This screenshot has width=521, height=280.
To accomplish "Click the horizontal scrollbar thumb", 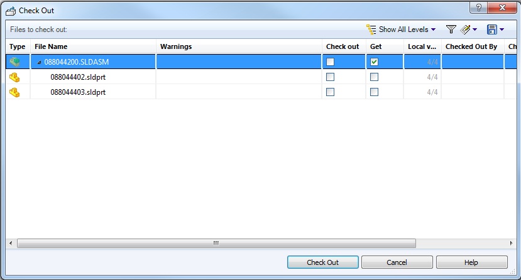I will point(216,243).
